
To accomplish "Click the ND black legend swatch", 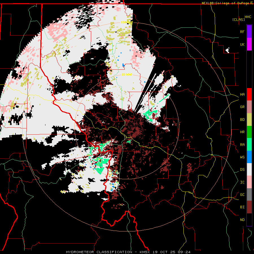I will pyautogui.click(x=249, y=220).
